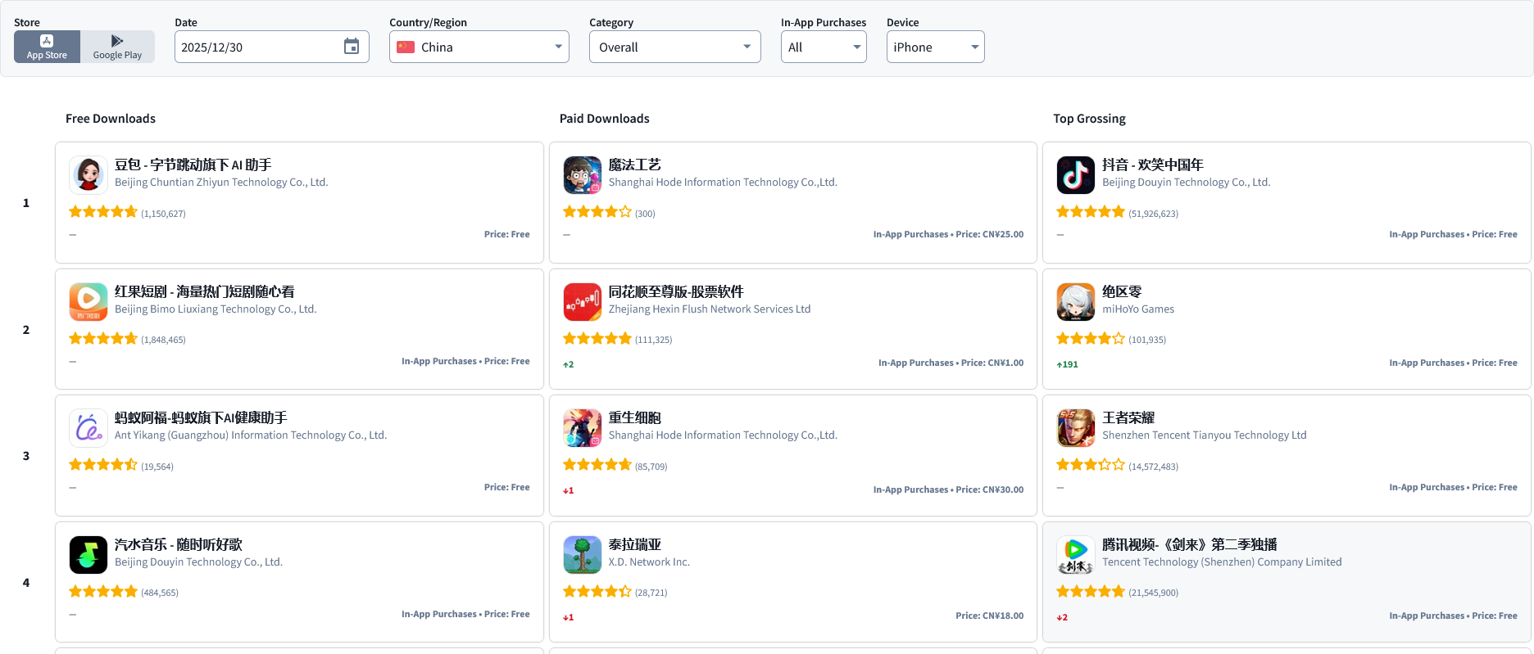Click the Price: CN¥25.00 label
The height and width of the screenshot is (654, 1534).
pos(990,234)
